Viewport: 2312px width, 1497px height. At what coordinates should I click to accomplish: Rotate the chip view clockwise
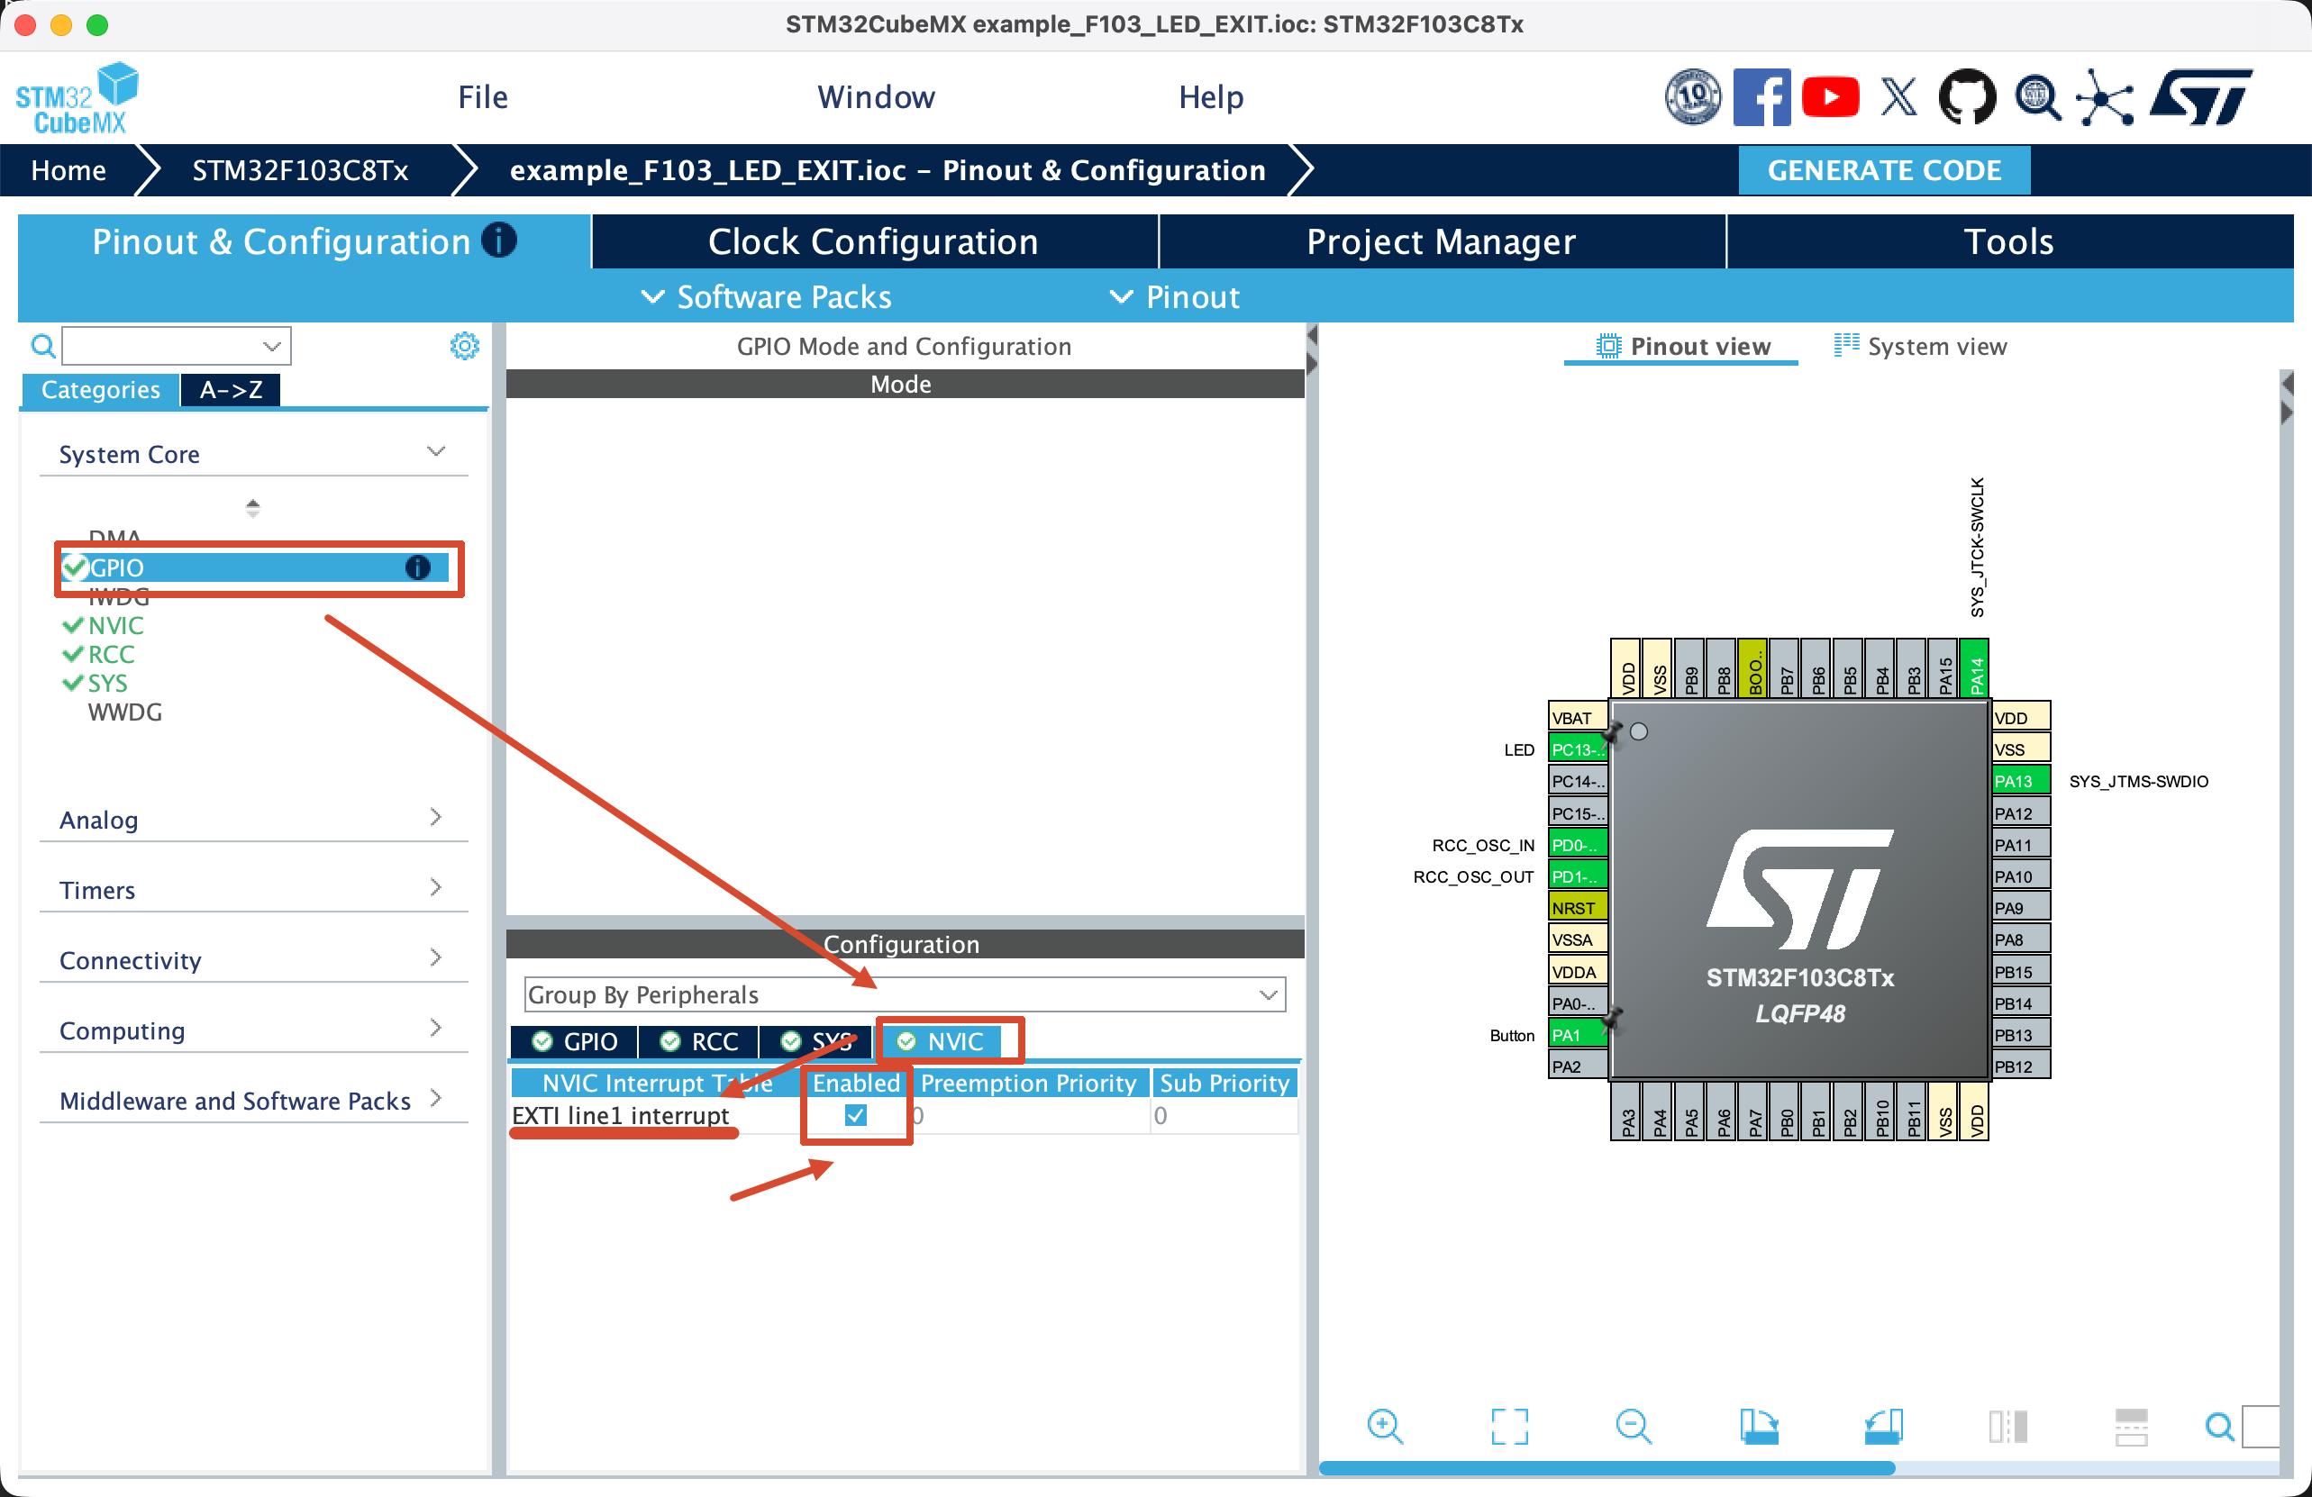(x=1758, y=1426)
